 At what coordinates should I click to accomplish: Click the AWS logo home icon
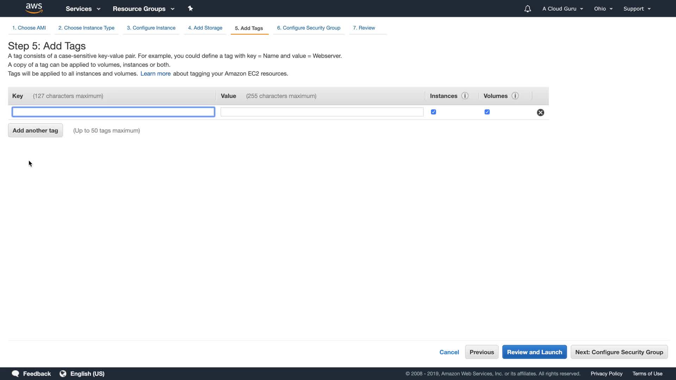[34, 8]
